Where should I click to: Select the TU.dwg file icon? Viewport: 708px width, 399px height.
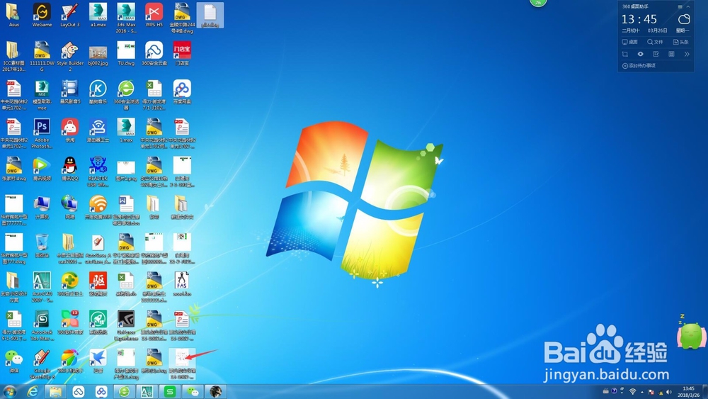[x=126, y=53]
